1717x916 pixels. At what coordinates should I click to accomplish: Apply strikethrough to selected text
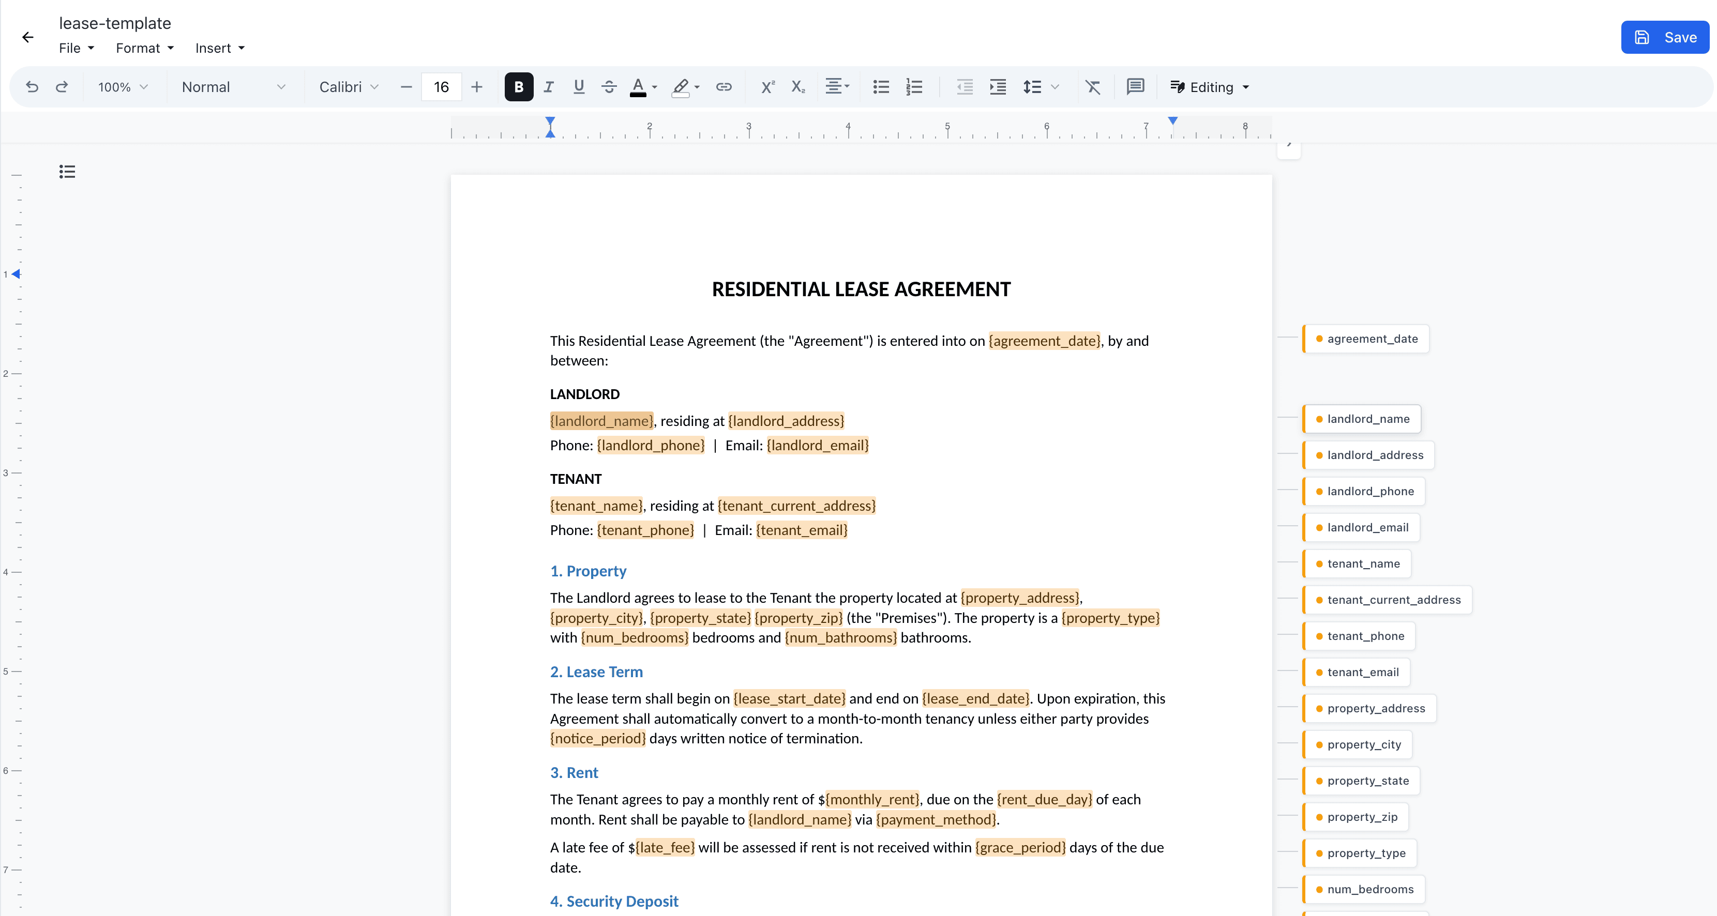(x=609, y=87)
